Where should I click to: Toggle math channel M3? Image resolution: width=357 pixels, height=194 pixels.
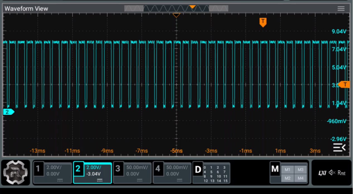click(300, 170)
